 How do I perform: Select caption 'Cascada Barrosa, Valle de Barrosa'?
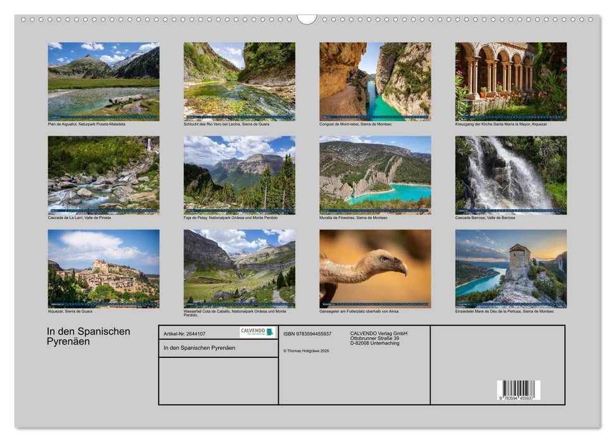(x=485, y=217)
